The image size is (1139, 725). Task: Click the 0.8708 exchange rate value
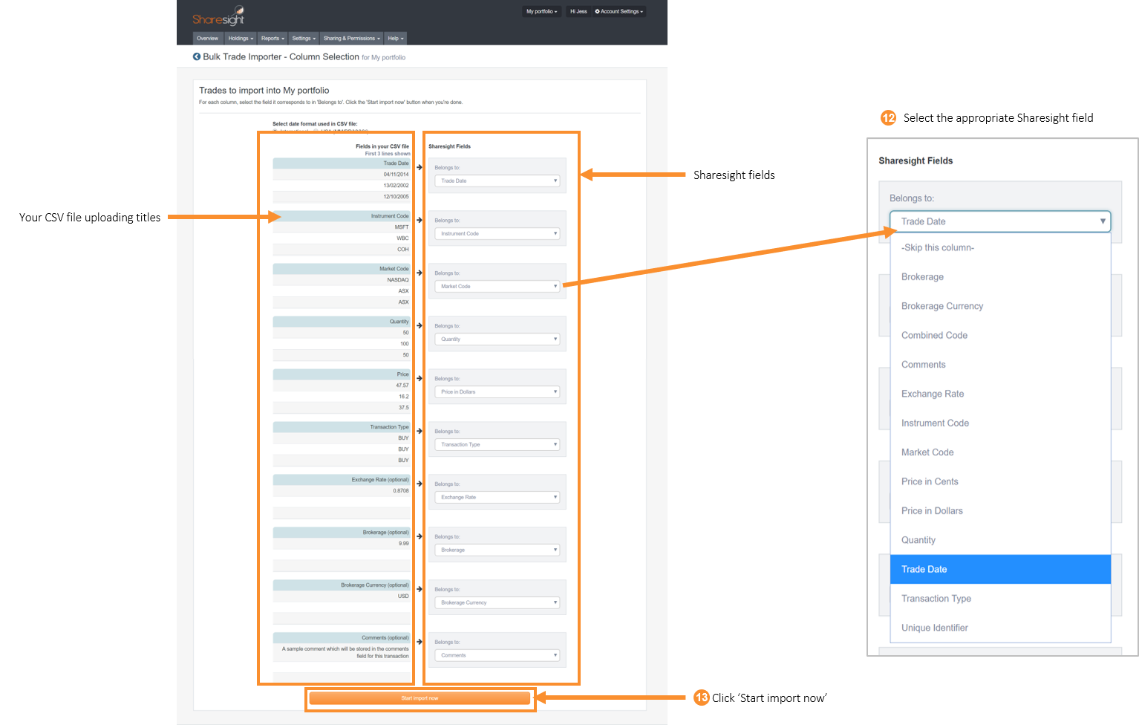[x=401, y=491]
